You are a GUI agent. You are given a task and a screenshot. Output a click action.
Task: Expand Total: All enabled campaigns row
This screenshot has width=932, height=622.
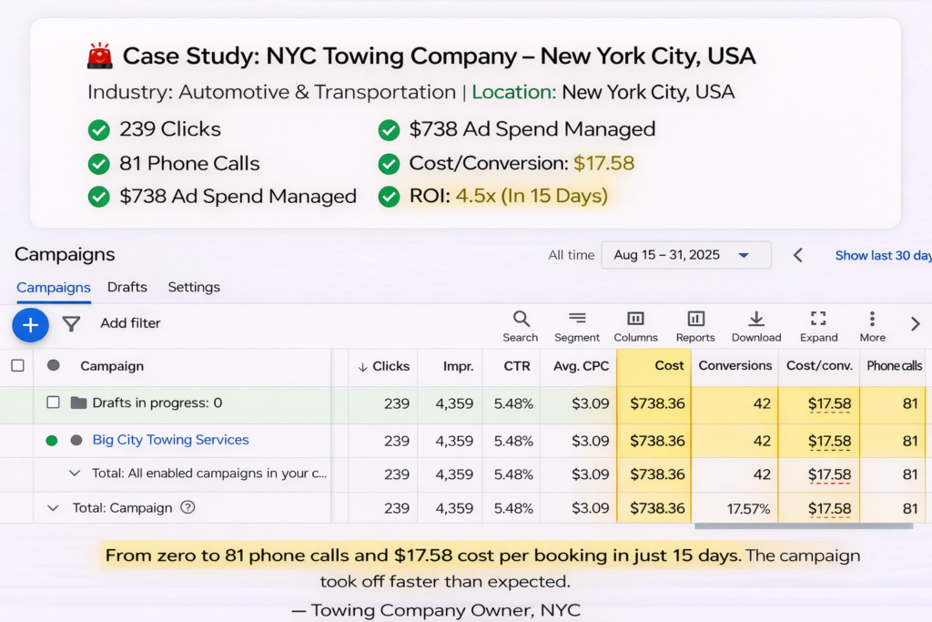coord(76,474)
